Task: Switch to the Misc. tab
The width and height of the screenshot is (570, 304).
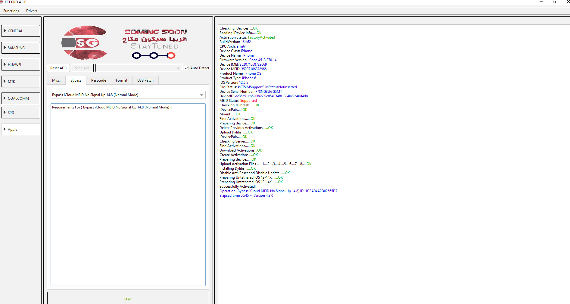Action: coord(56,80)
